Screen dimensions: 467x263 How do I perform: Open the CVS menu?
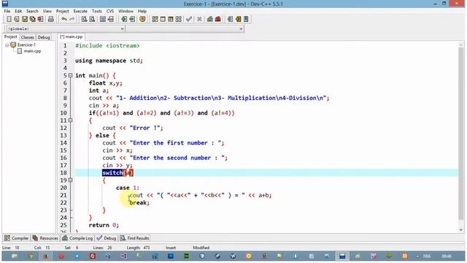110,11
